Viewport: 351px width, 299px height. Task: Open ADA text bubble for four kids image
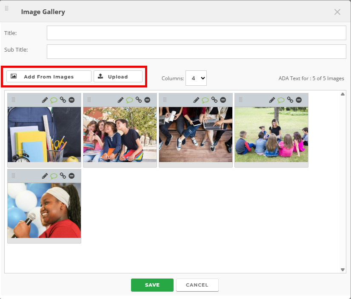[x=129, y=100]
